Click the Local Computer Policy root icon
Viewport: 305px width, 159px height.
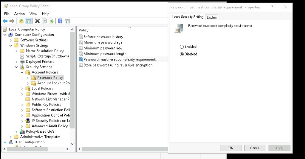click(5, 29)
